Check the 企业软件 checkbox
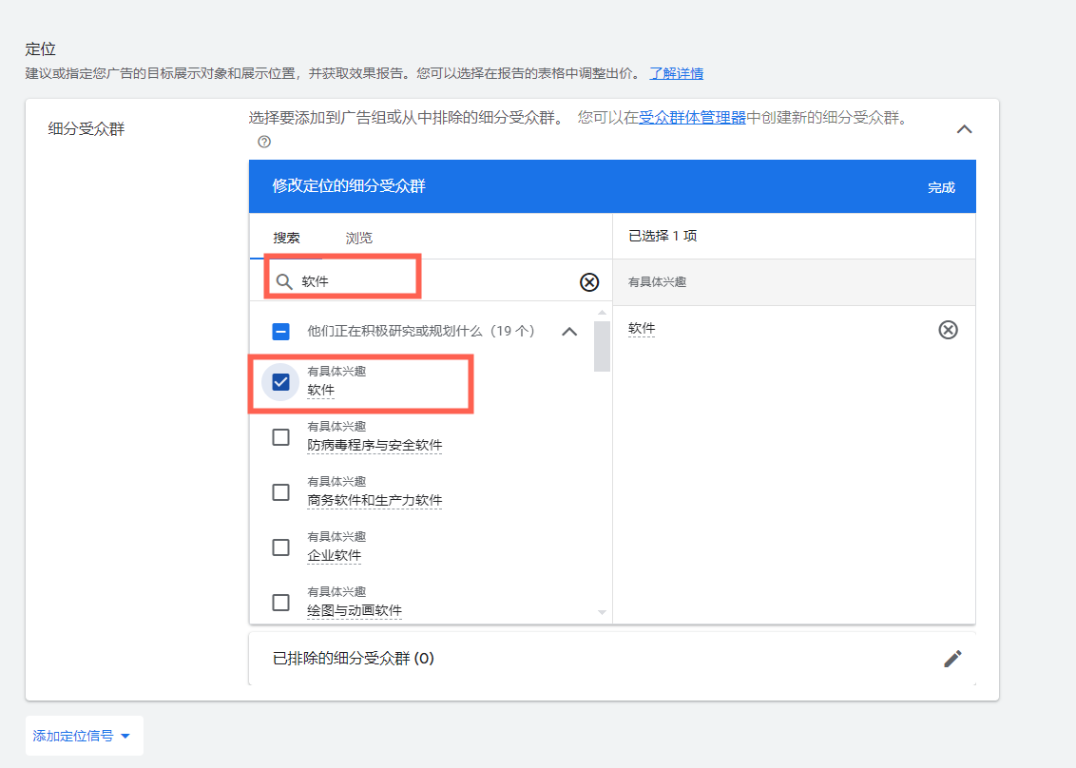Image resolution: width=1076 pixels, height=768 pixels. (280, 547)
